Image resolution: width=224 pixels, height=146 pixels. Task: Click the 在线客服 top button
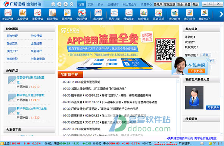pyautogui.click(x=169, y=4)
